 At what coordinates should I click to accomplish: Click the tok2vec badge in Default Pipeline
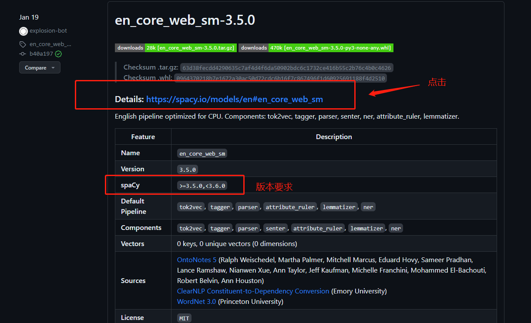pos(191,206)
